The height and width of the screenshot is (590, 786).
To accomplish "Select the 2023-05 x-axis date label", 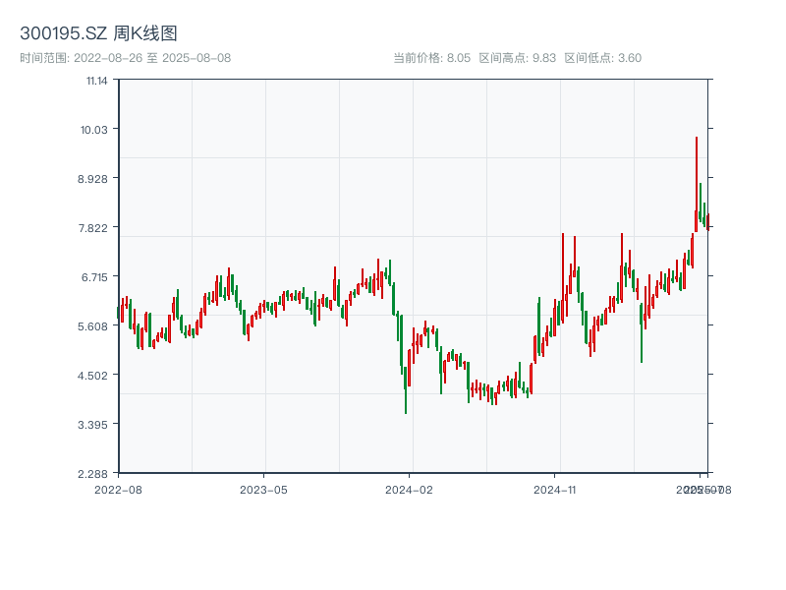I will click(x=264, y=489).
